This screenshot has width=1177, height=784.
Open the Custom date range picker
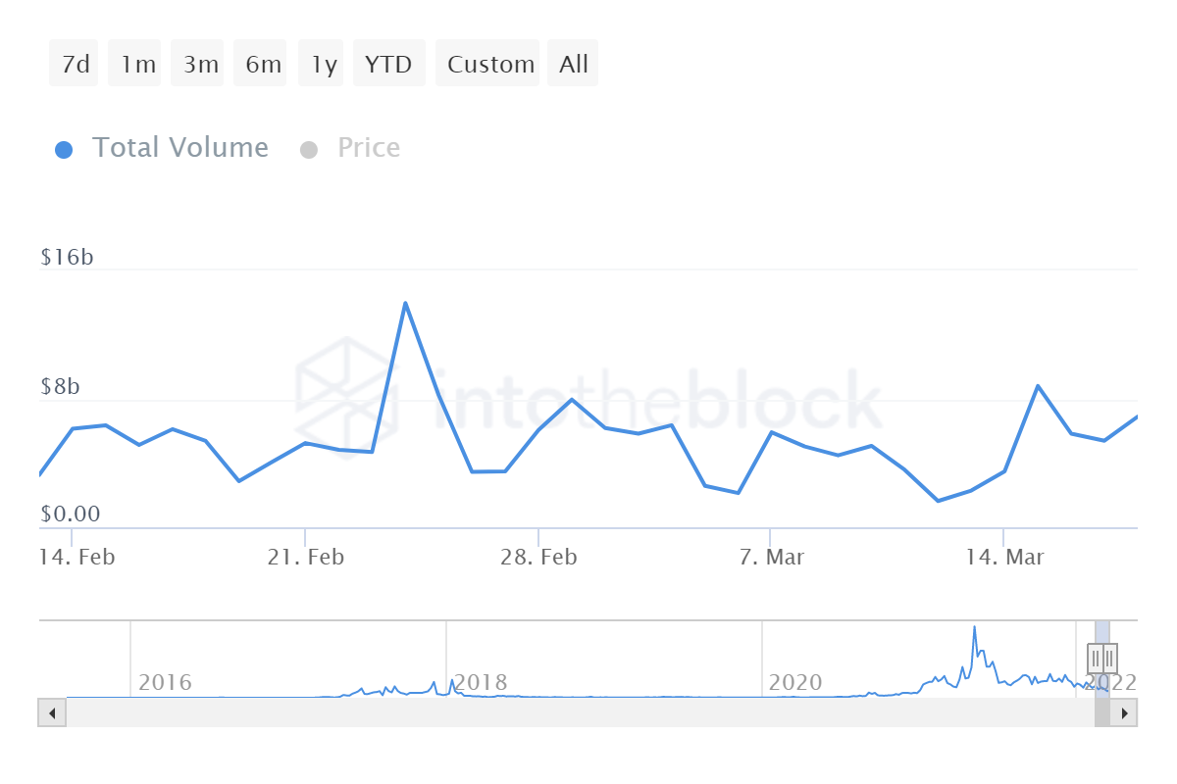pyautogui.click(x=490, y=65)
